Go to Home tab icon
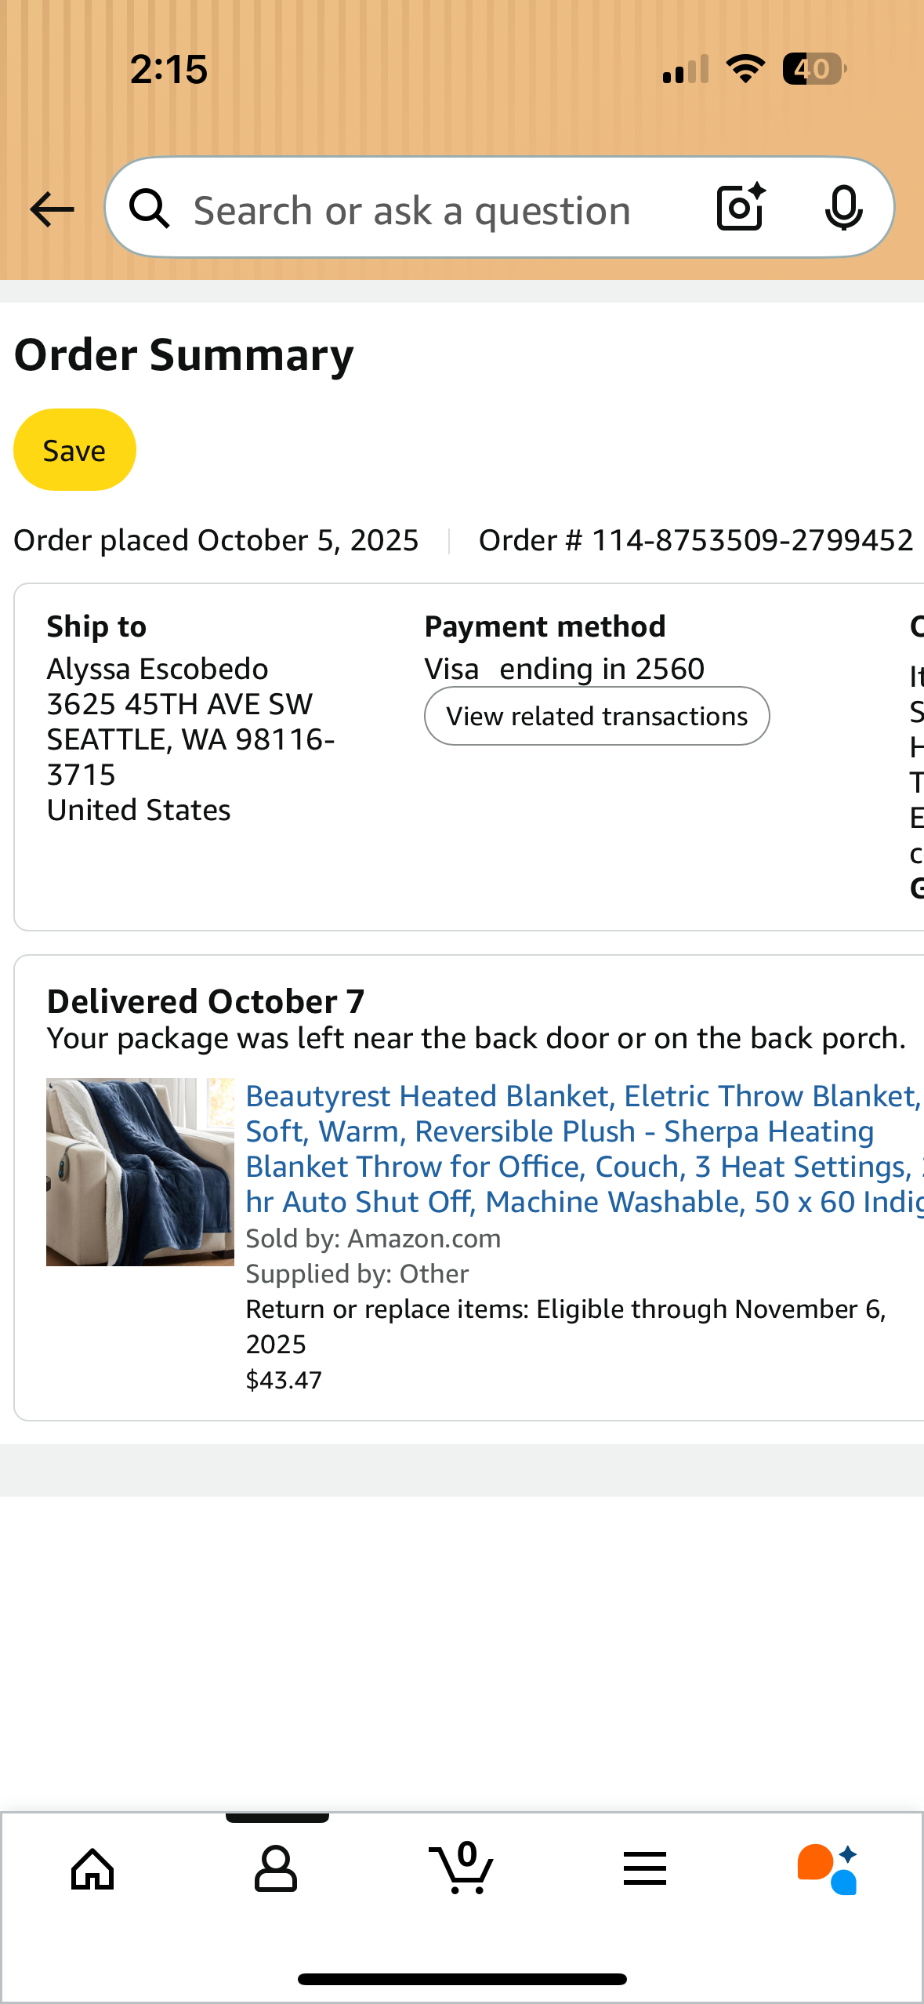The height and width of the screenshot is (2004, 924). (x=92, y=1868)
